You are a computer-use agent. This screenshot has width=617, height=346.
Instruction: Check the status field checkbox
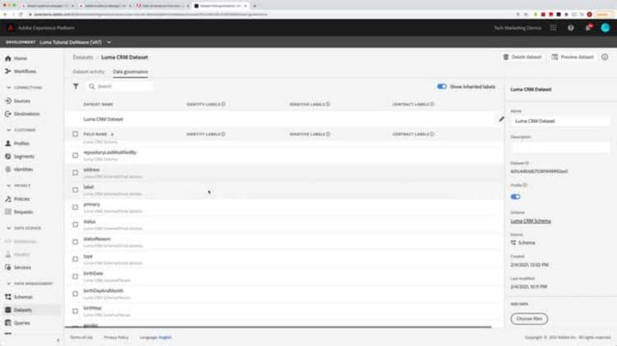point(75,224)
